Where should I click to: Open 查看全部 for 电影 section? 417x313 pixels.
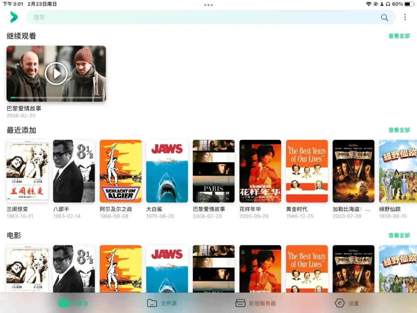pyautogui.click(x=399, y=236)
